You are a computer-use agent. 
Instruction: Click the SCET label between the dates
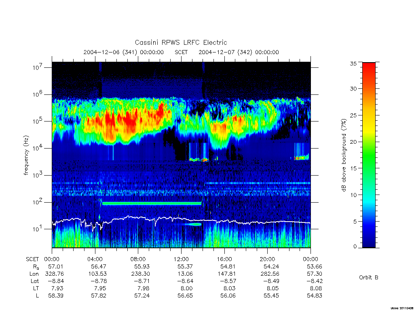click(x=181, y=52)
